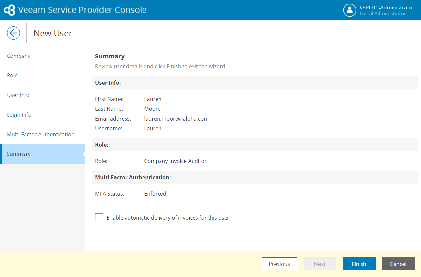Click the Previous button
The height and width of the screenshot is (277, 421).
coord(279,264)
